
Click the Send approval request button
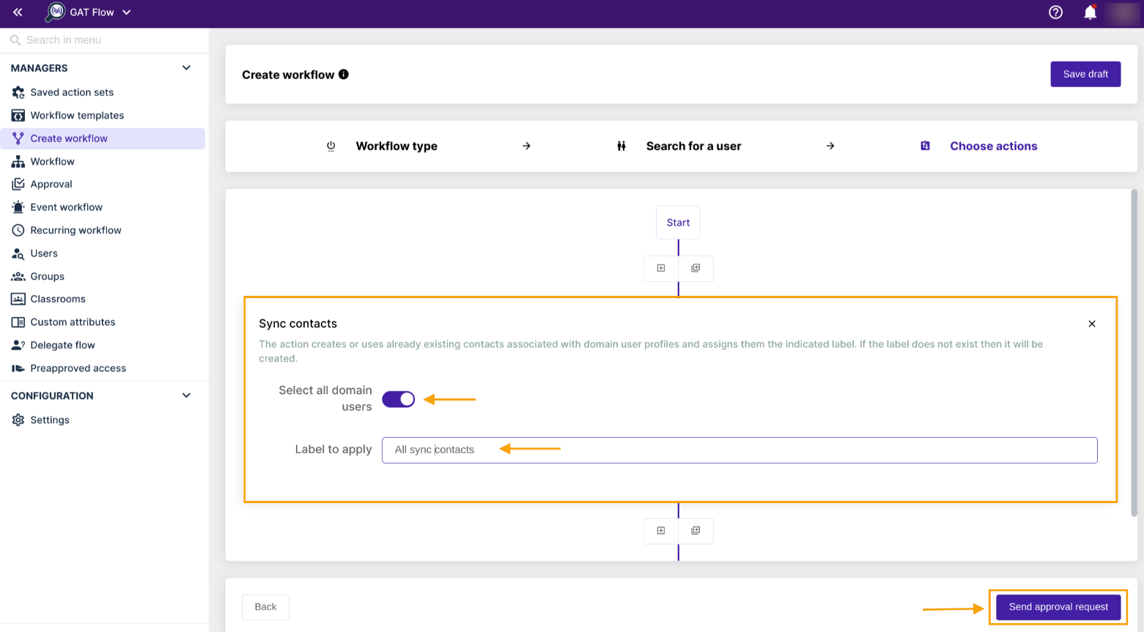(x=1058, y=606)
